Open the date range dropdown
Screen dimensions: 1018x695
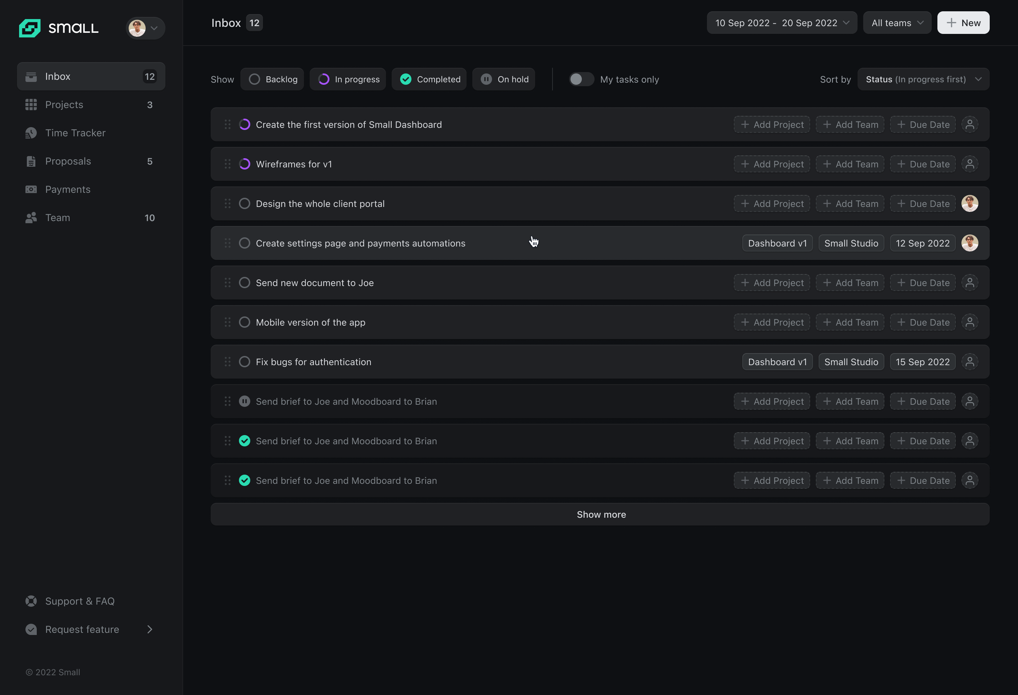point(782,23)
